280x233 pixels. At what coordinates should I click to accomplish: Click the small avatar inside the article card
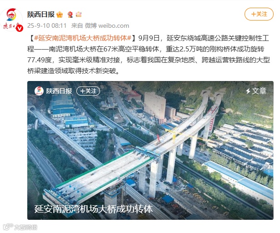click(39, 91)
